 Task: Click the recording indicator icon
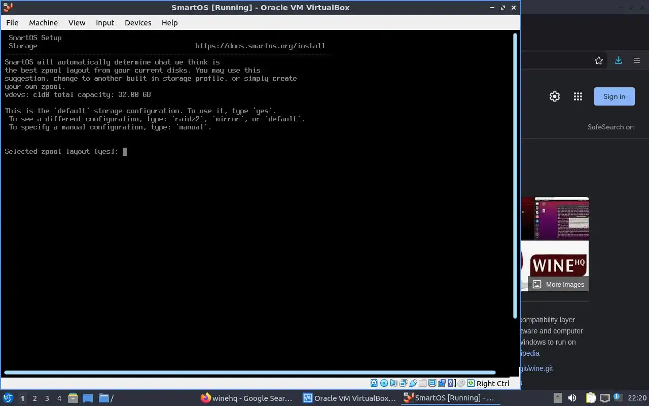click(x=442, y=383)
